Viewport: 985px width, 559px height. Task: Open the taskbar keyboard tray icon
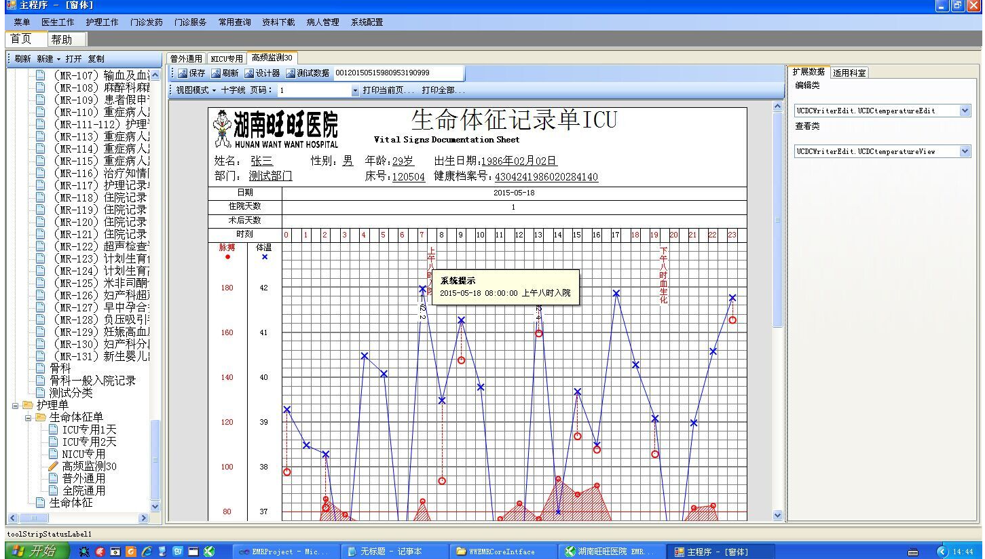(913, 552)
